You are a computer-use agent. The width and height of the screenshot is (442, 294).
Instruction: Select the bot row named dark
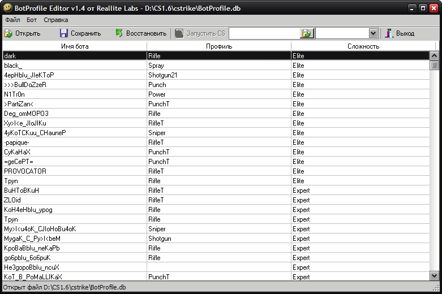(216, 56)
